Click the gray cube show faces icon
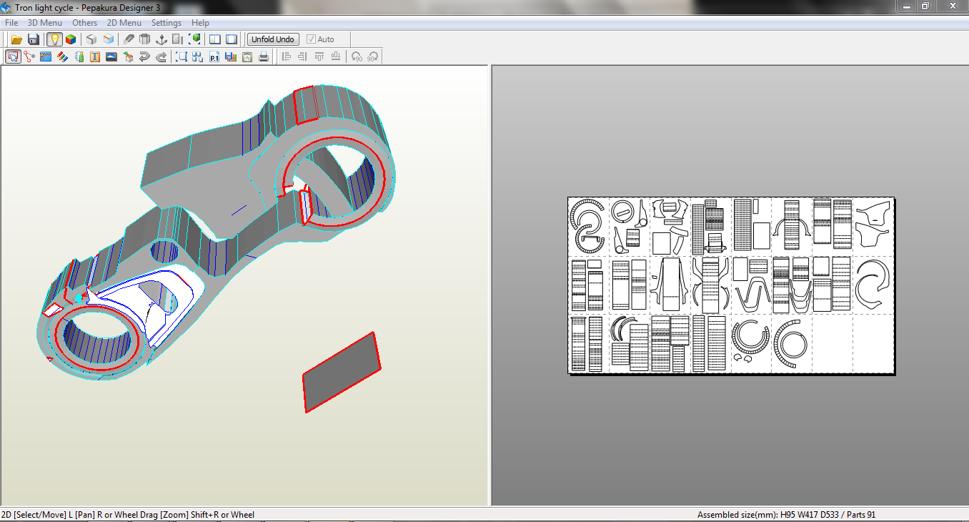This screenshot has height=522, width=969. (x=91, y=39)
